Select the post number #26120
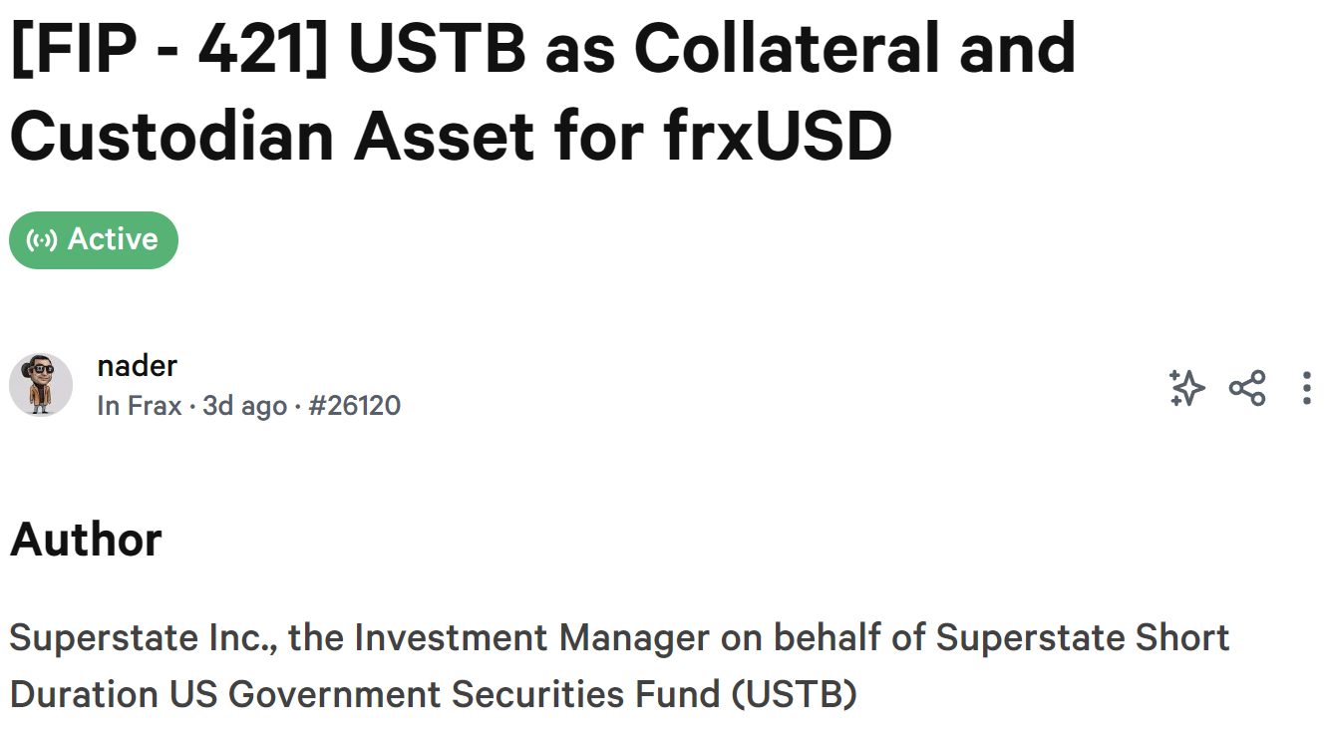The width and height of the screenshot is (1327, 741). pyautogui.click(x=354, y=406)
